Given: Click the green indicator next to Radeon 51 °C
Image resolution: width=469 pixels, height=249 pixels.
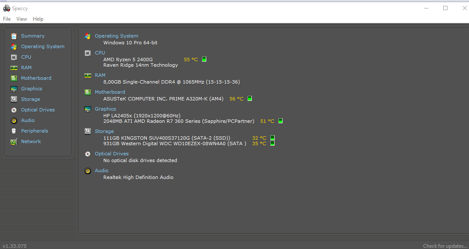Looking at the screenshot, I should [280, 121].
